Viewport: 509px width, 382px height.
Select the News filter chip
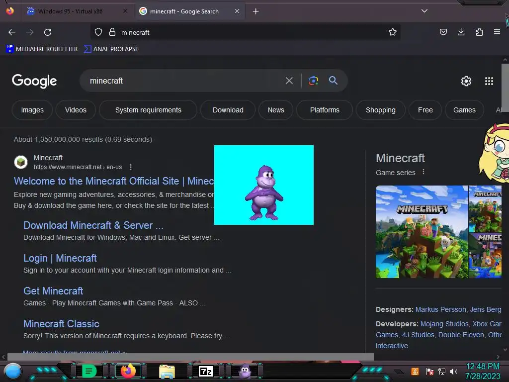click(276, 110)
